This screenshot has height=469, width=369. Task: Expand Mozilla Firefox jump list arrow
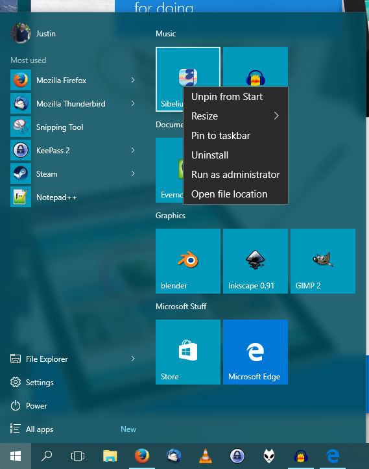tap(133, 80)
